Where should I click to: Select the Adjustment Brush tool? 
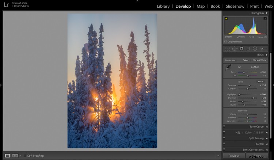[x=263, y=49]
